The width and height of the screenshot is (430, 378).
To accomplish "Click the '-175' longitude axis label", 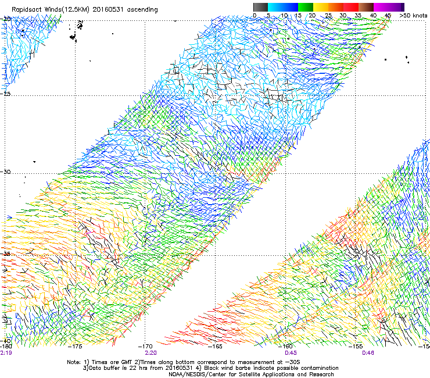I will 75,347.
